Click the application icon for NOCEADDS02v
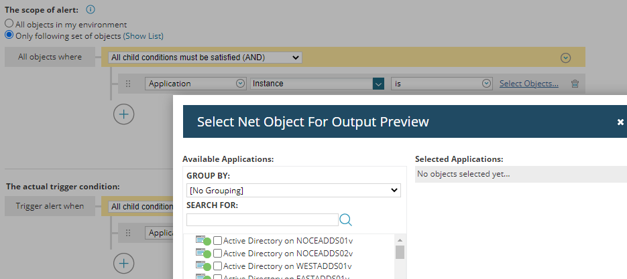 203,253
